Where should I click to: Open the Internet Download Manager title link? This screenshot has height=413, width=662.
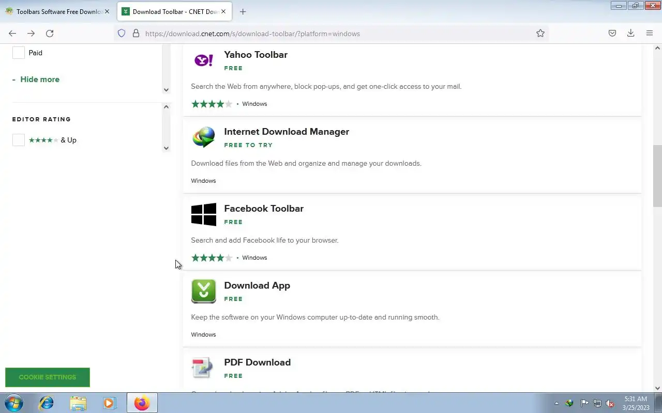[287, 132]
